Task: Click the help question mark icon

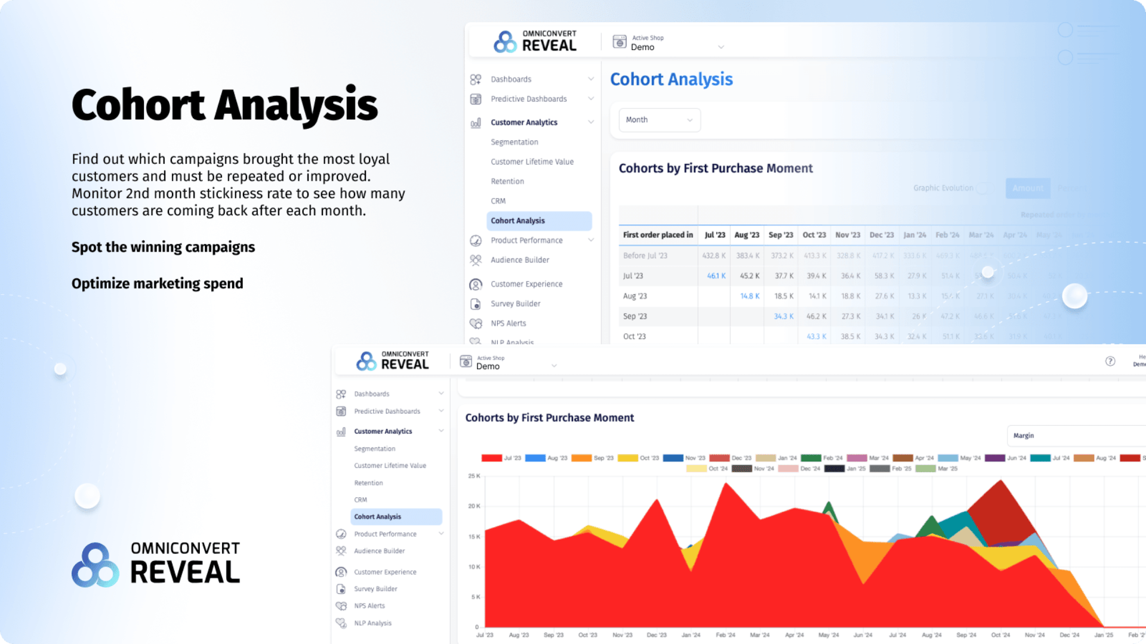Action: [1110, 361]
